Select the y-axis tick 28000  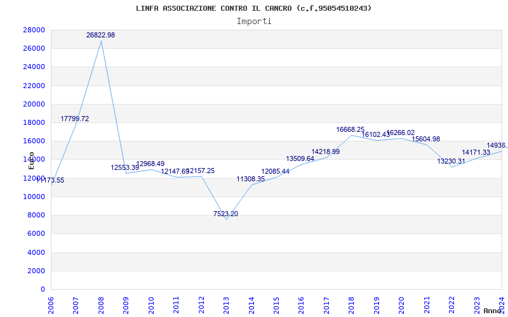pyautogui.click(x=34, y=30)
